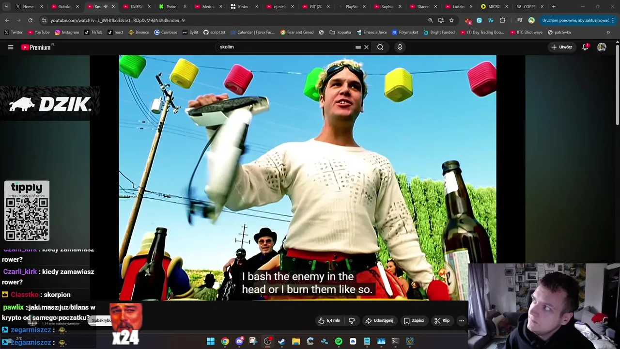Viewport: 620px width, 349px height.
Task: Open OBS Studio from the taskbar
Action: (x=267, y=341)
